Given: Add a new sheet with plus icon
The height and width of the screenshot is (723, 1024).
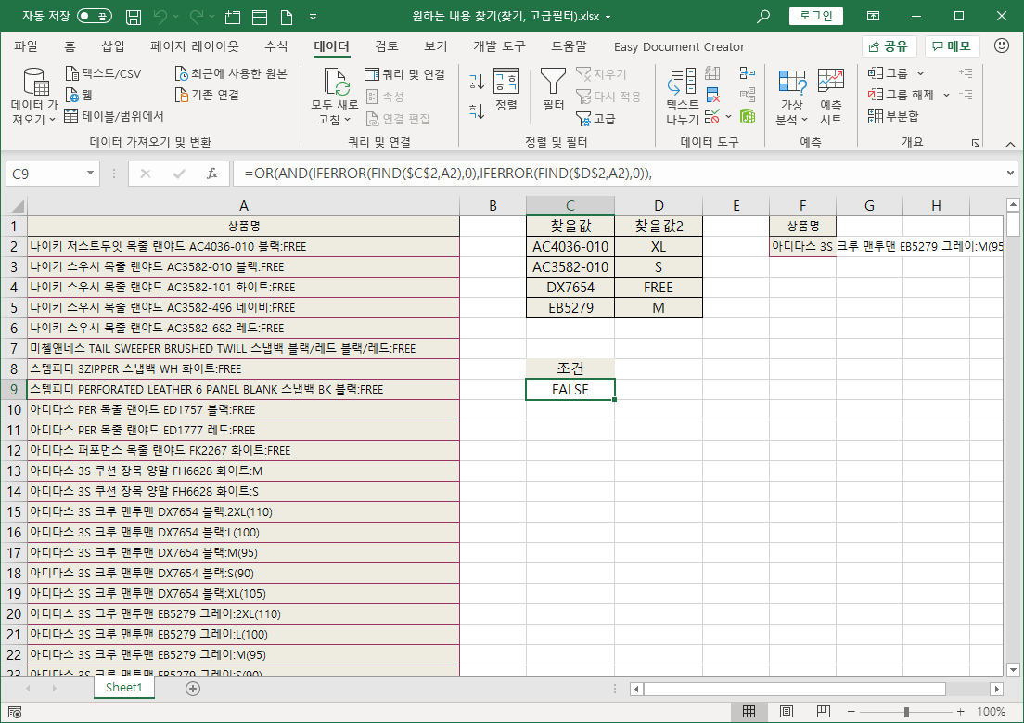Looking at the screenshot, I should point(193,689).
